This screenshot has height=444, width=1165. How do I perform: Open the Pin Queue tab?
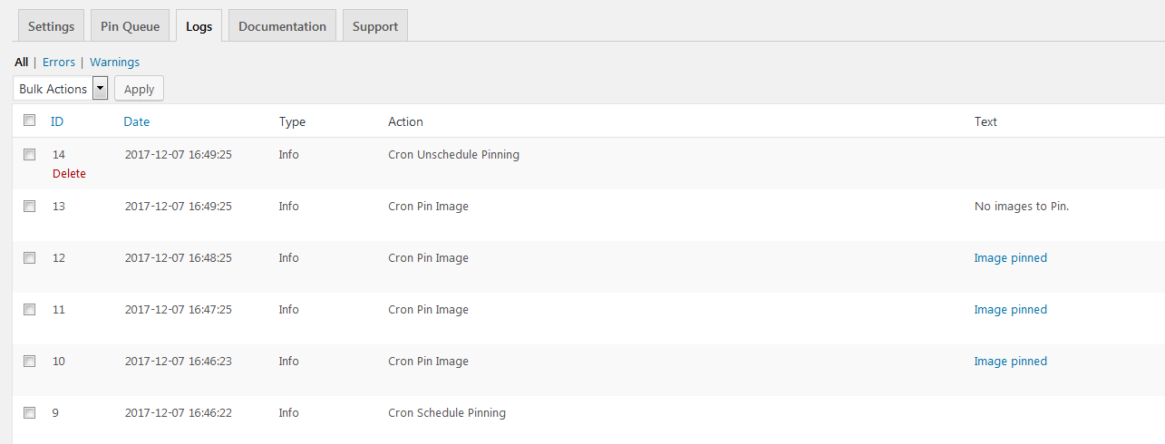130,26
